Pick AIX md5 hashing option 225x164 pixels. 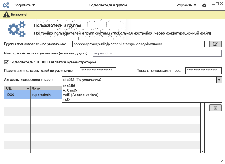click(x=70, y=90)
